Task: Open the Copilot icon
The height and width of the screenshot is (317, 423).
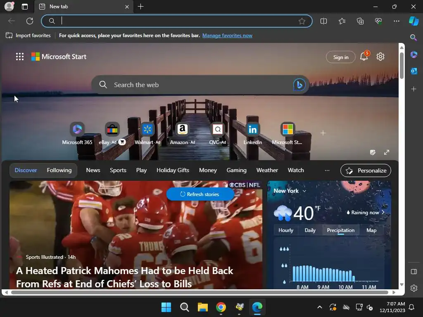Action: coord(413,21)
